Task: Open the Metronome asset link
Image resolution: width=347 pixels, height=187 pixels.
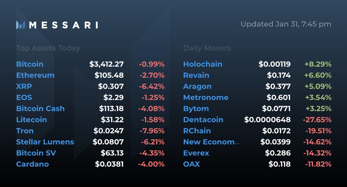Action: tap(206, 98)
